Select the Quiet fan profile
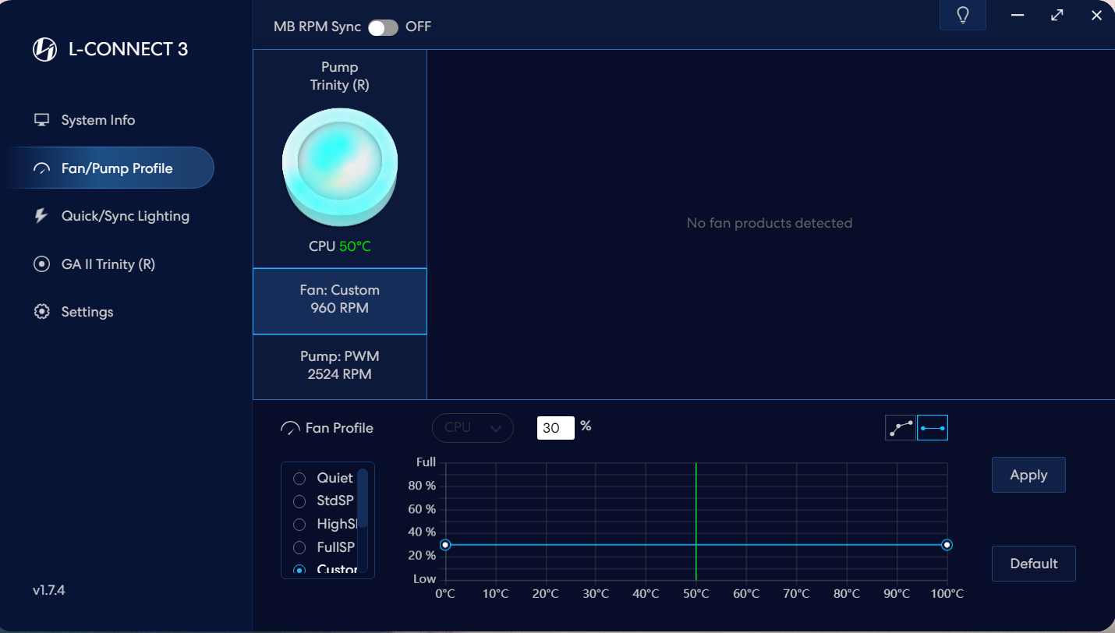The height and width of the screenshot is (633, 1115). pos(299,478)
